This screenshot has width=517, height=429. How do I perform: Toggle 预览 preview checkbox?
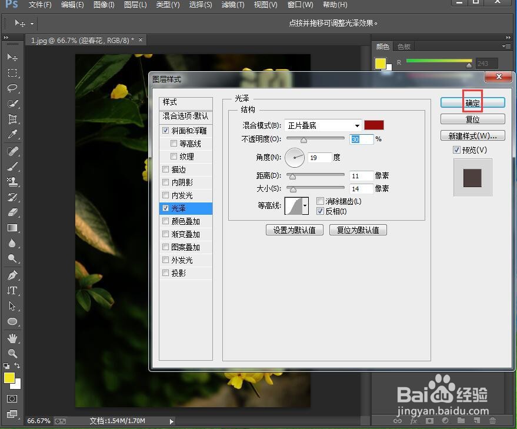pyautogui.click(x=456, y=150)
